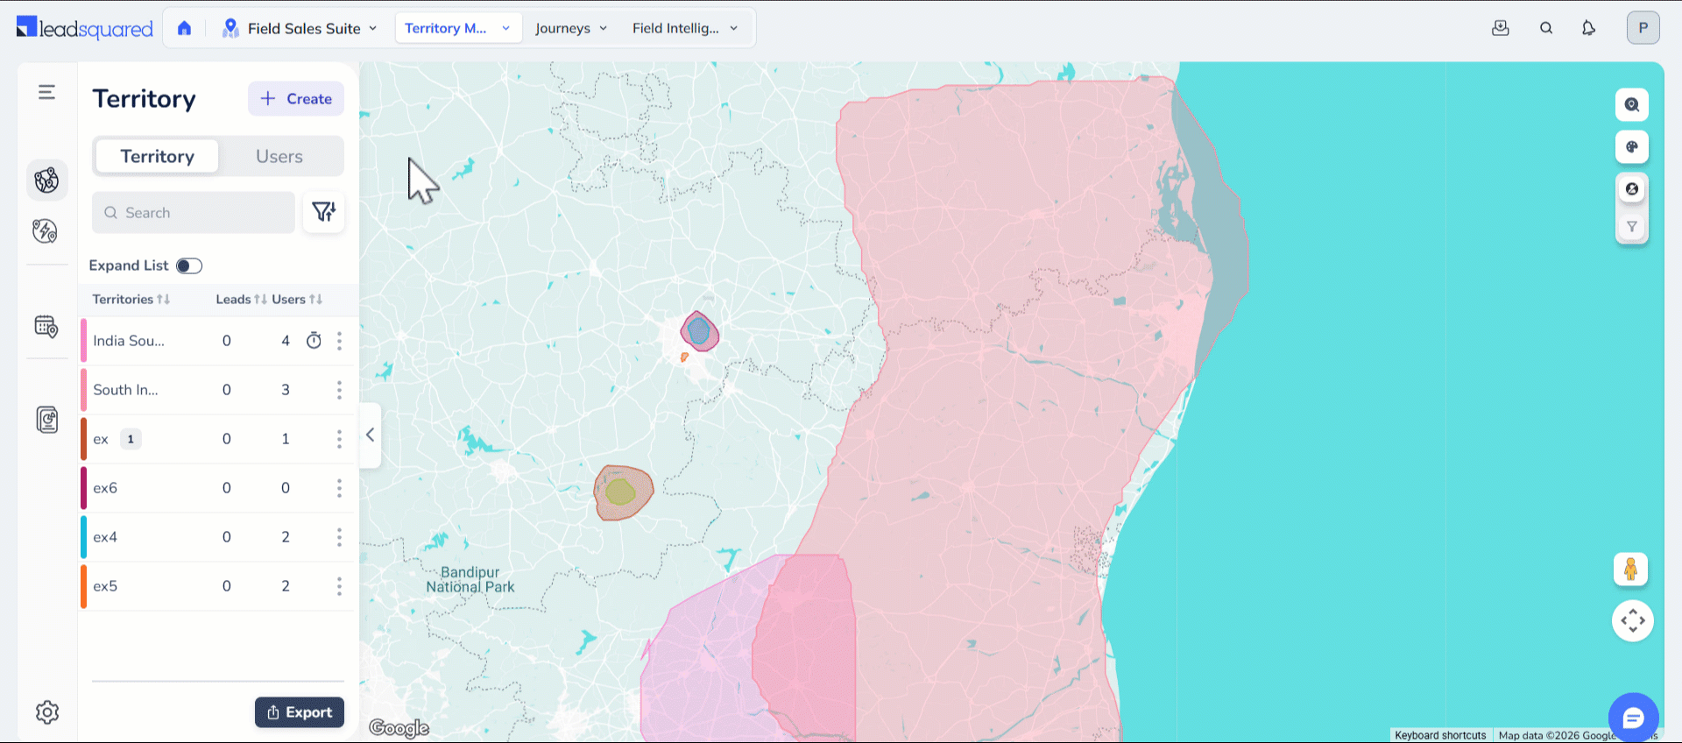
Task: Open the territory filter and sort icon
Action: click(323, 212)
